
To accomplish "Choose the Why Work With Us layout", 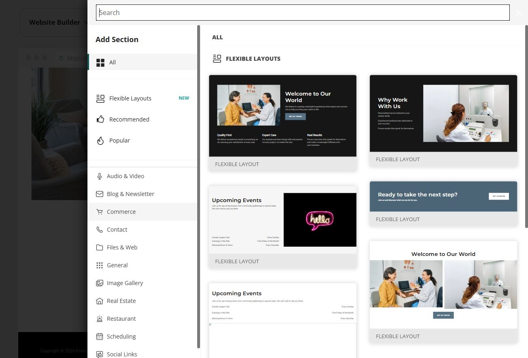I will [443, 120].
